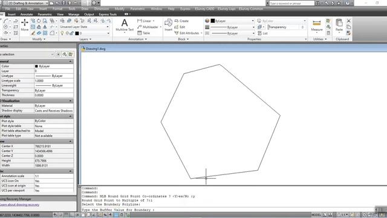
Task: Click the keyword search input field
Action: click(x=291, y=3)
